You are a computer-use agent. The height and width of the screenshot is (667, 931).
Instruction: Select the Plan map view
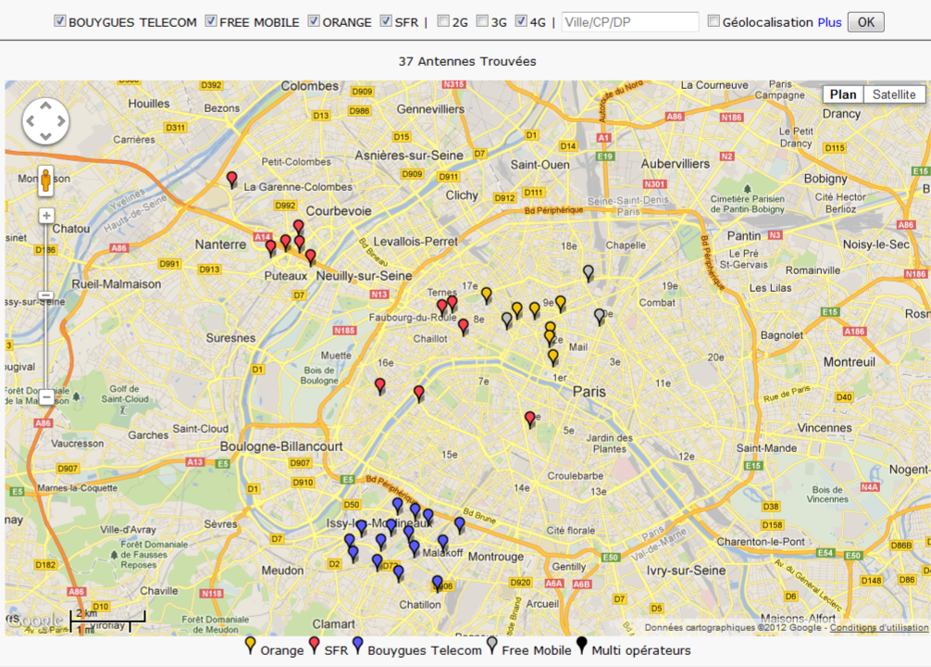point(843,94)
